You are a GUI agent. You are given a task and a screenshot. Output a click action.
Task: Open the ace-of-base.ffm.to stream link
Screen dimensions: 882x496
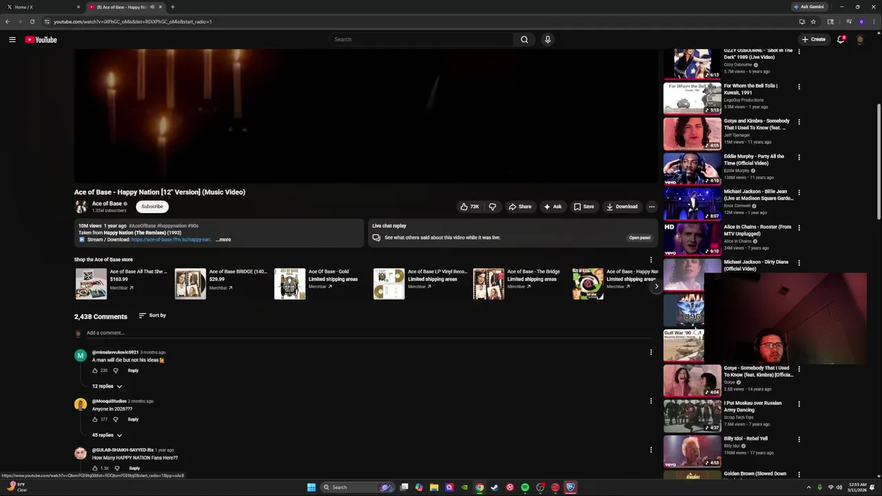click(x=171, y=240)
